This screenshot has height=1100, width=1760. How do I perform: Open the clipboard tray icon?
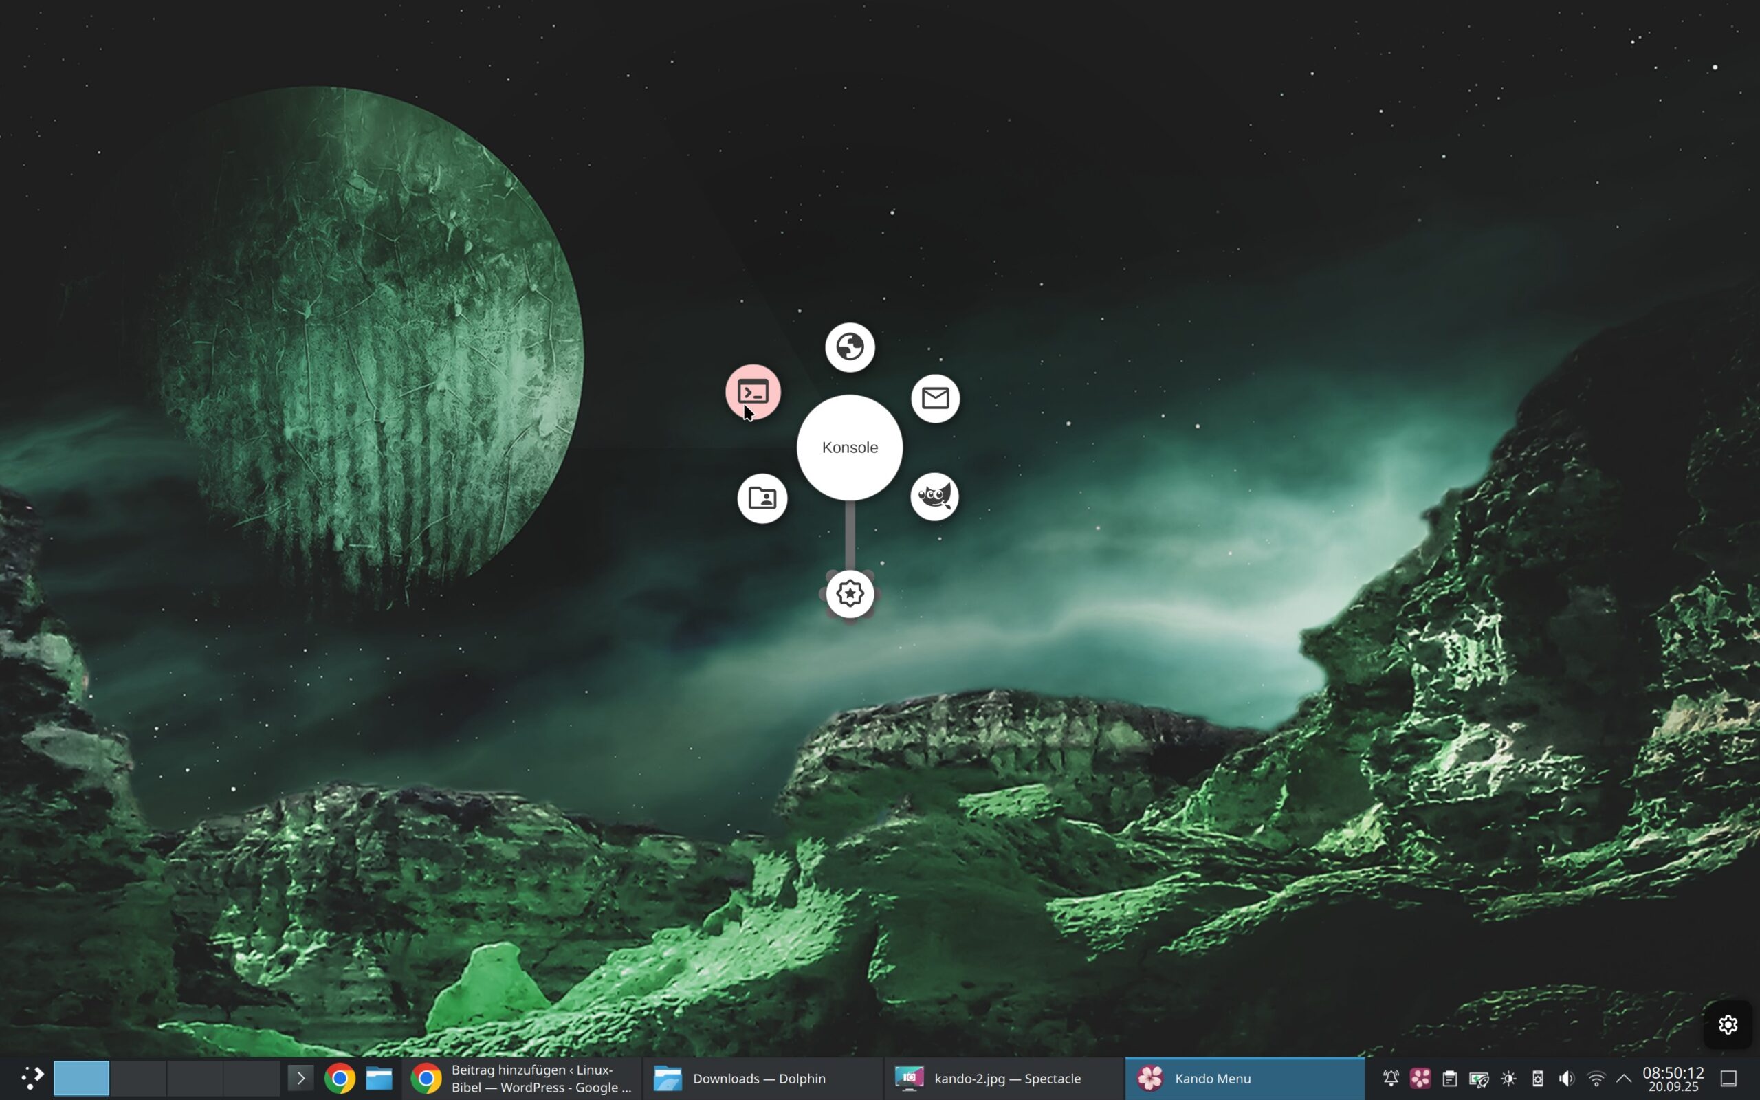pos(1449,1078)
